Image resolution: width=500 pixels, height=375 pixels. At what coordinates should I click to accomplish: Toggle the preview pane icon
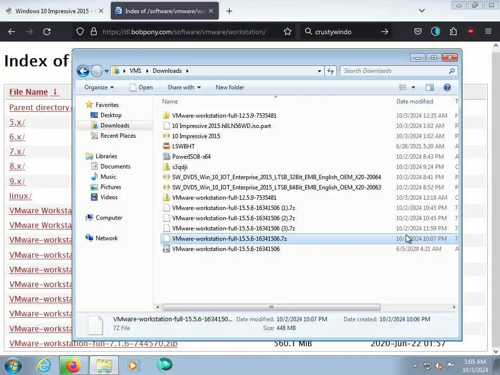point(430,87)
